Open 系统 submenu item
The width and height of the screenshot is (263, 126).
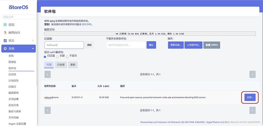coord(11,56)
